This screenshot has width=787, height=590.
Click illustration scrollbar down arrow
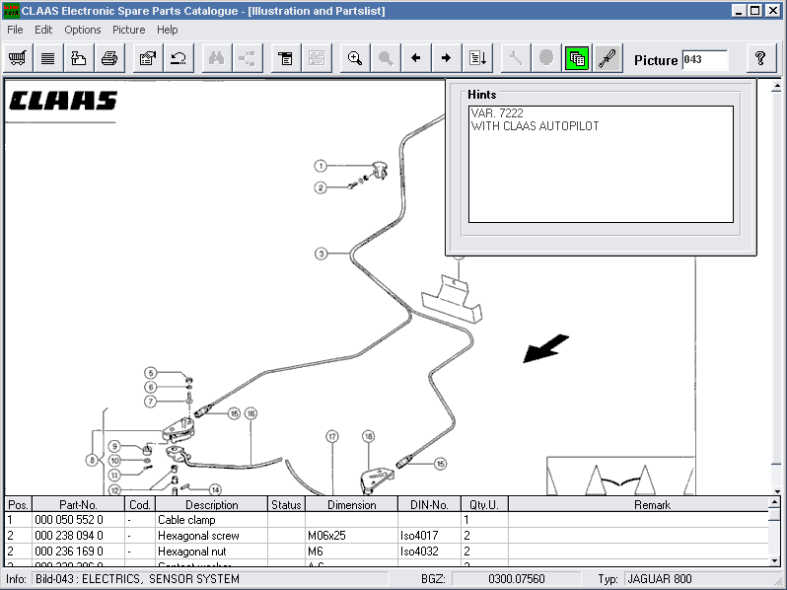pos(776,490)
